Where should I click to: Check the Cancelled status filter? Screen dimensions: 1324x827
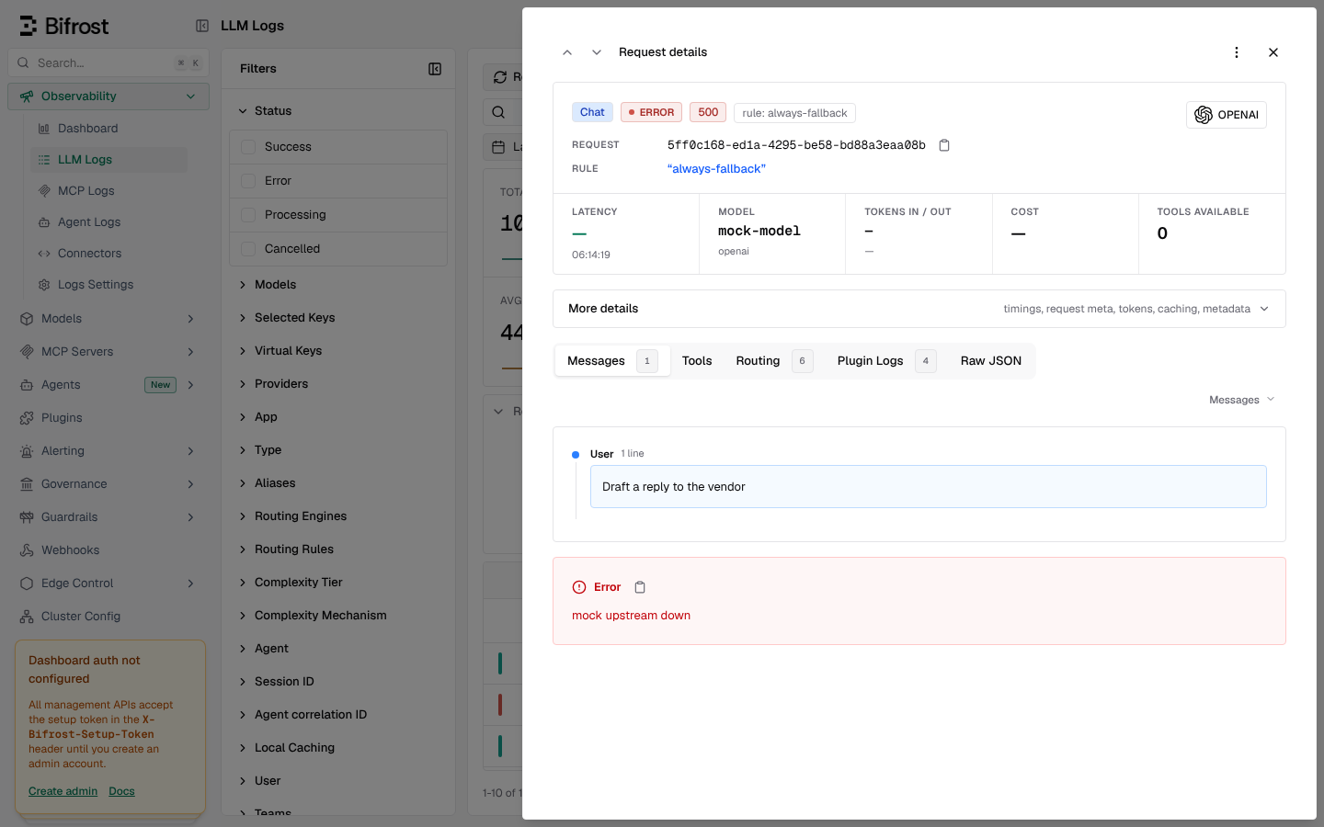tap(248, 249)
